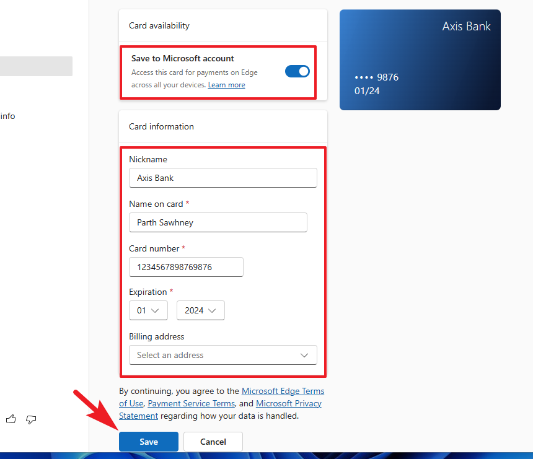Viewport: 533px width, 459px height.
Task: Click the '01/24' expiry text on card
Action: (x=367, y=90)
